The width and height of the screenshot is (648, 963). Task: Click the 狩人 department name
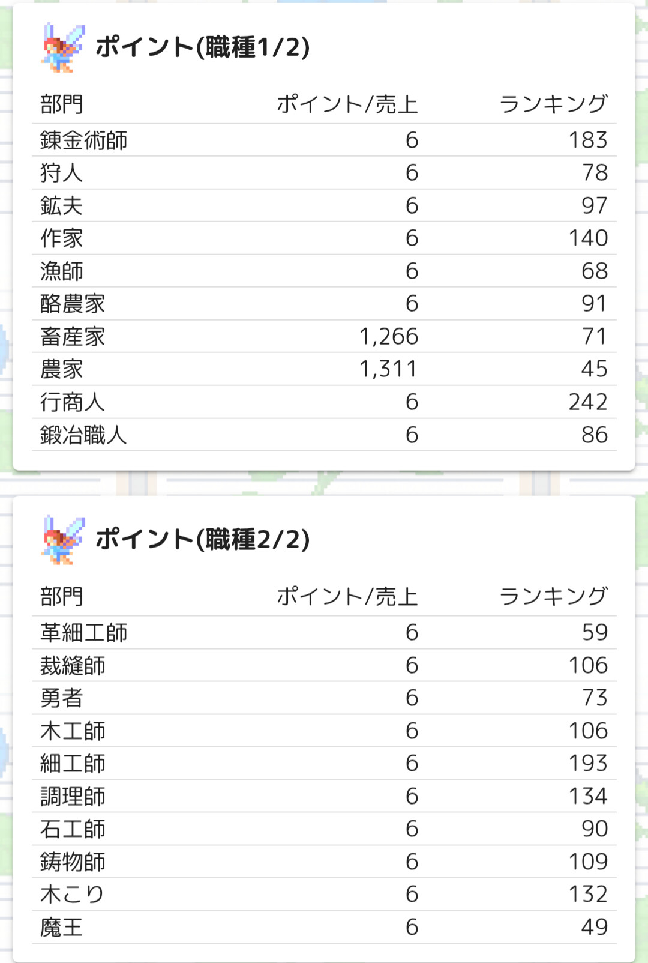coord(61,173)
